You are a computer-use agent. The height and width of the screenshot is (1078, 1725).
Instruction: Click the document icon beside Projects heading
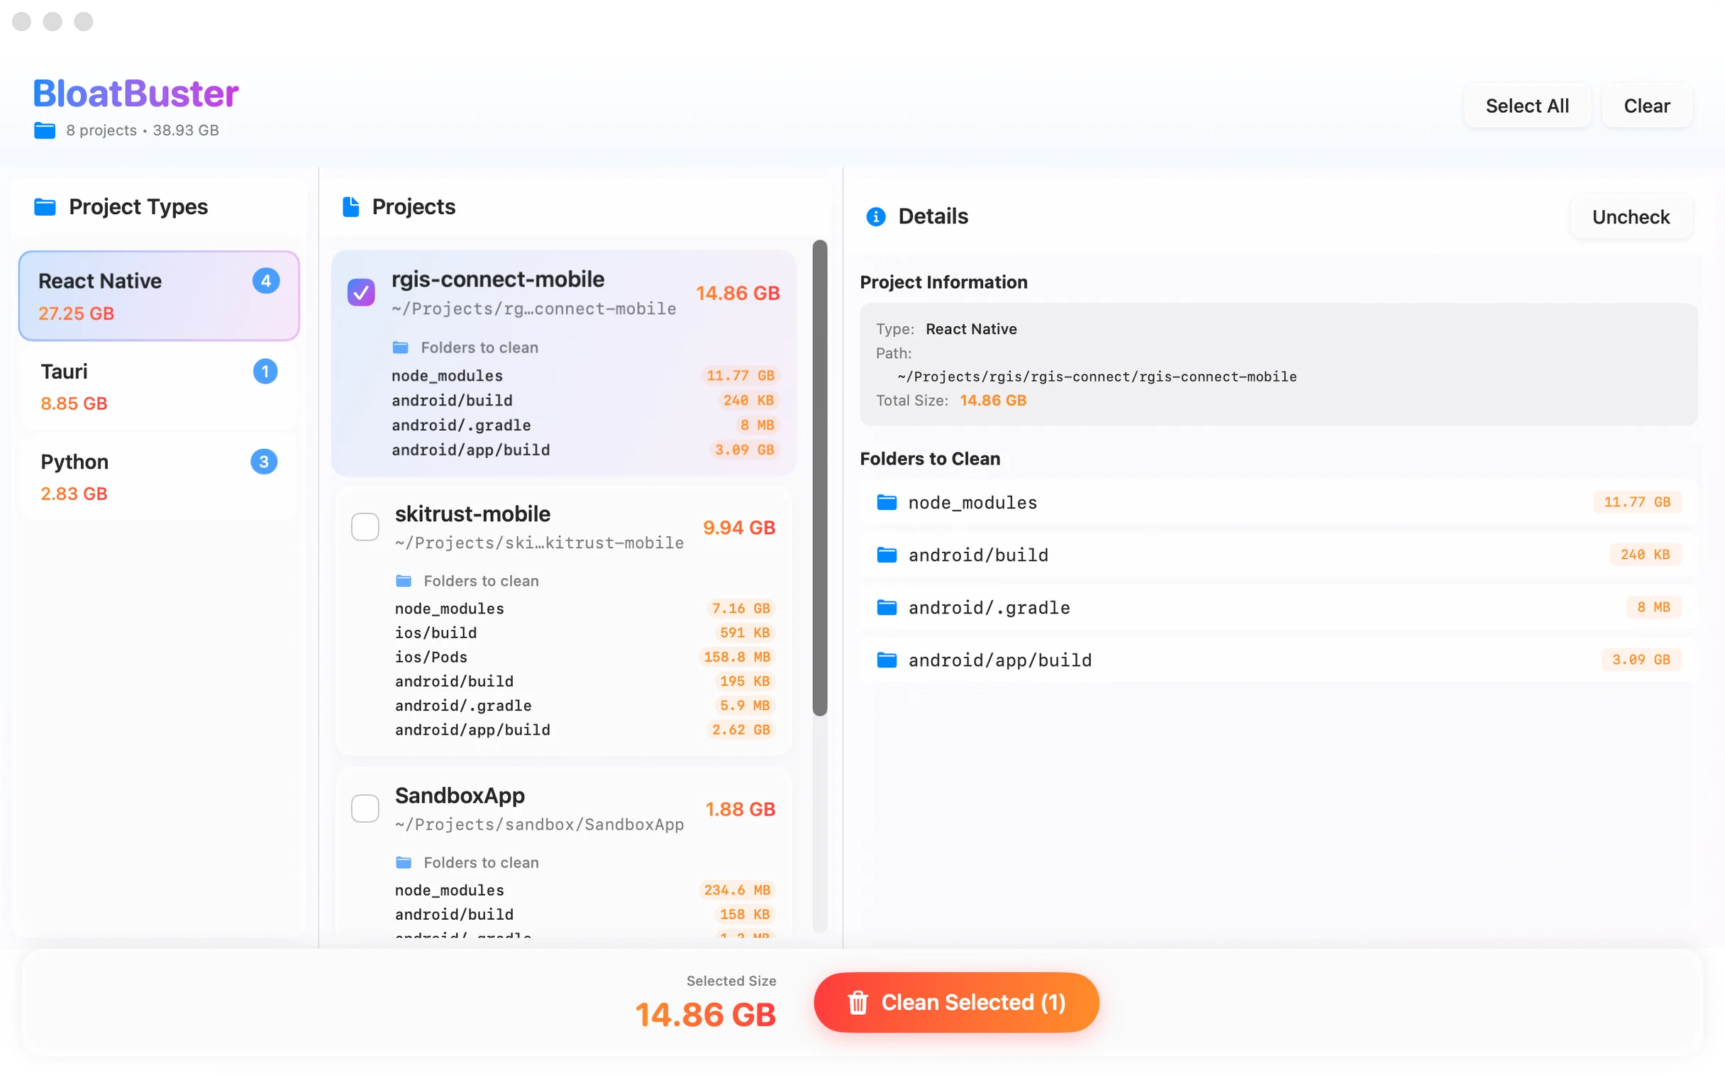350,206
